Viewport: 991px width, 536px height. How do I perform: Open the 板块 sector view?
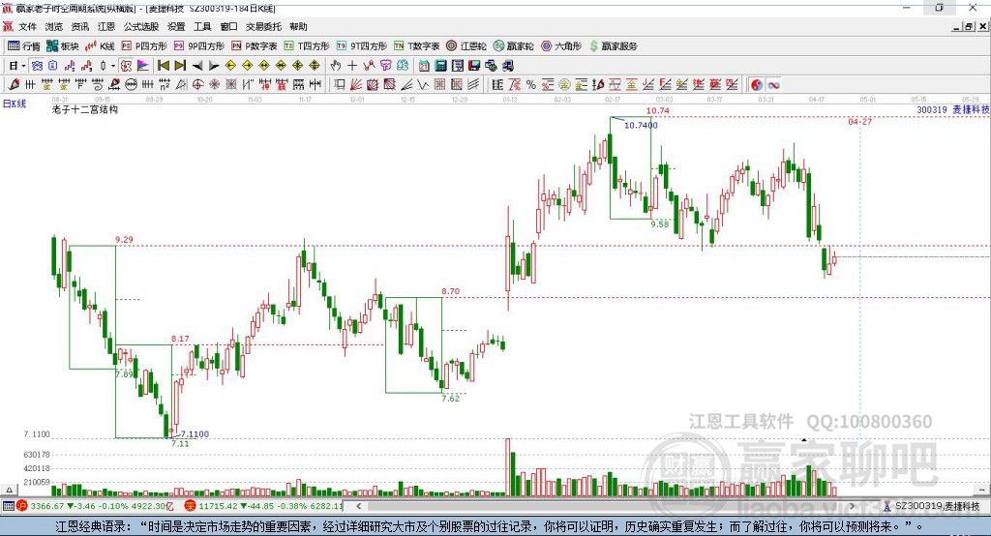tap(63, 46)
